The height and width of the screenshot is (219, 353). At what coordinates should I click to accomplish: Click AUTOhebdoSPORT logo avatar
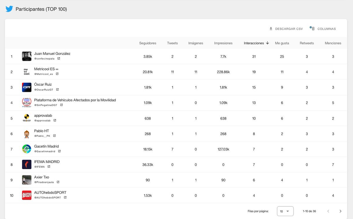coord(27,195)
